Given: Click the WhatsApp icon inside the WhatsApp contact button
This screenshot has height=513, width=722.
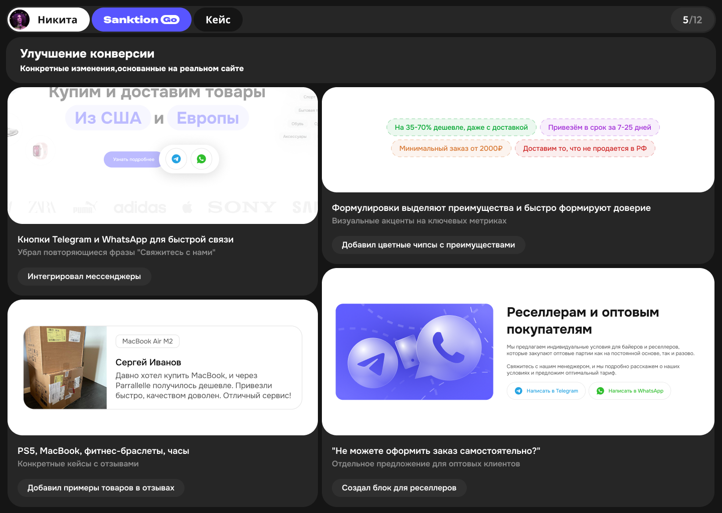Looking at the screenshot, I should 600,391.
